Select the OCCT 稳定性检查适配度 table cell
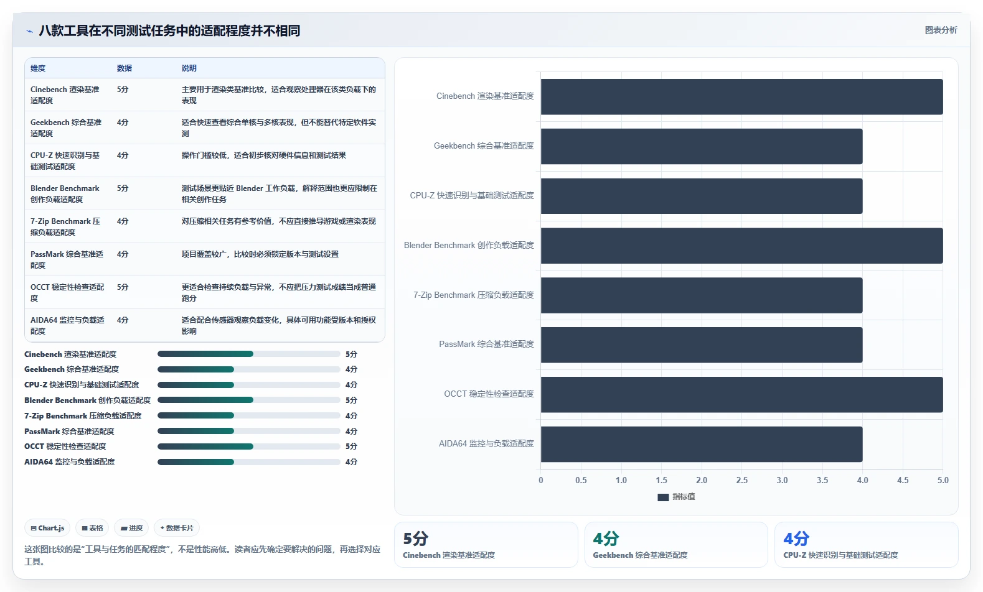 pos(67,292)
